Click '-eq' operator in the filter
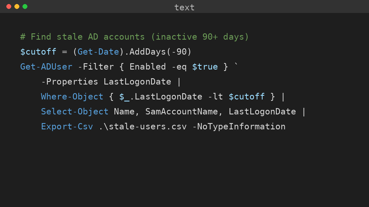Viewport: 369px width, 207px height. point(179,67)
